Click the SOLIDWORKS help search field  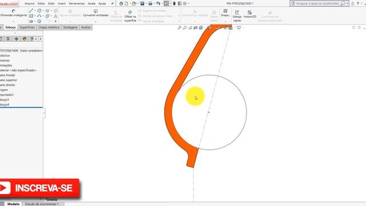[x=318, y=3]
